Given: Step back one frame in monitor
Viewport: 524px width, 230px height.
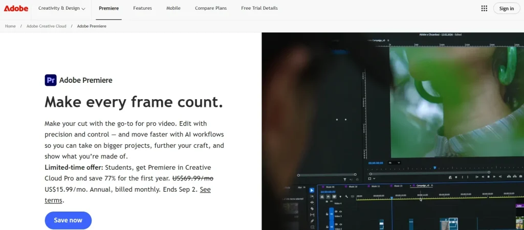Looking at the screenshot, I should click(x=483, y=177).
